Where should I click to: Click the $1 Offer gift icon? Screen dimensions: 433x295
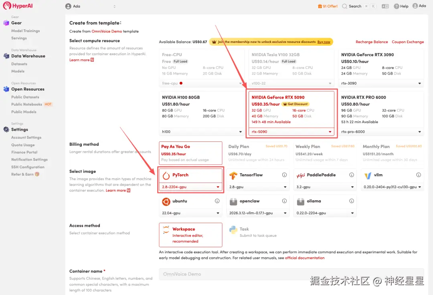(320, 6)
